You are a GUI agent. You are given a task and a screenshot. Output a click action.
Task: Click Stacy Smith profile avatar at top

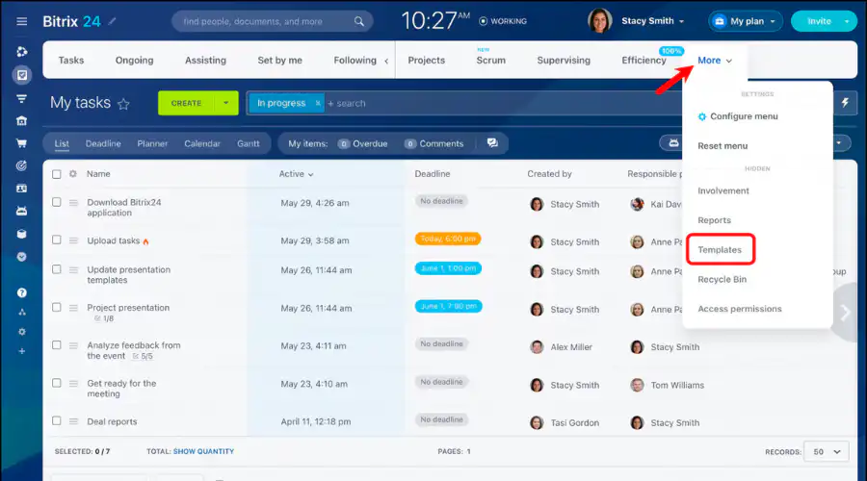click(x=599, y=21)
